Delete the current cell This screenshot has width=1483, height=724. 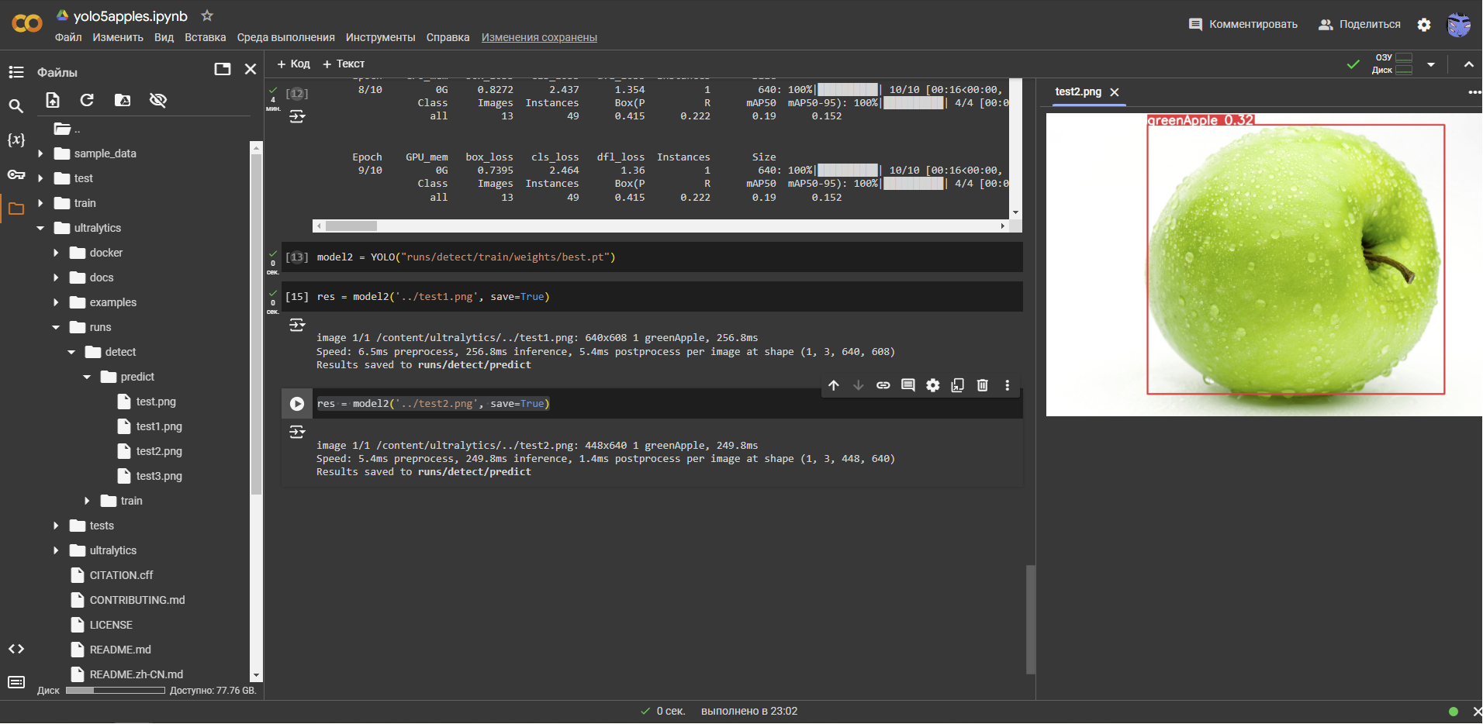tap(983, 385)
